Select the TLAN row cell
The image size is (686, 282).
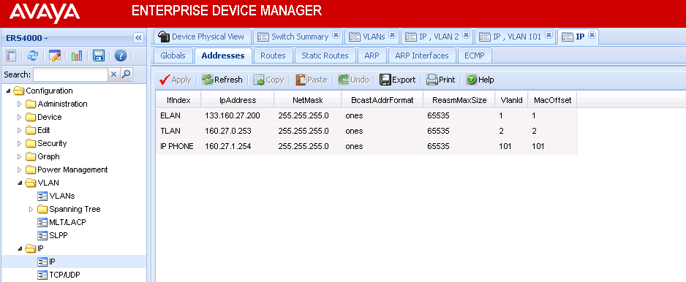tap(178, 131)
